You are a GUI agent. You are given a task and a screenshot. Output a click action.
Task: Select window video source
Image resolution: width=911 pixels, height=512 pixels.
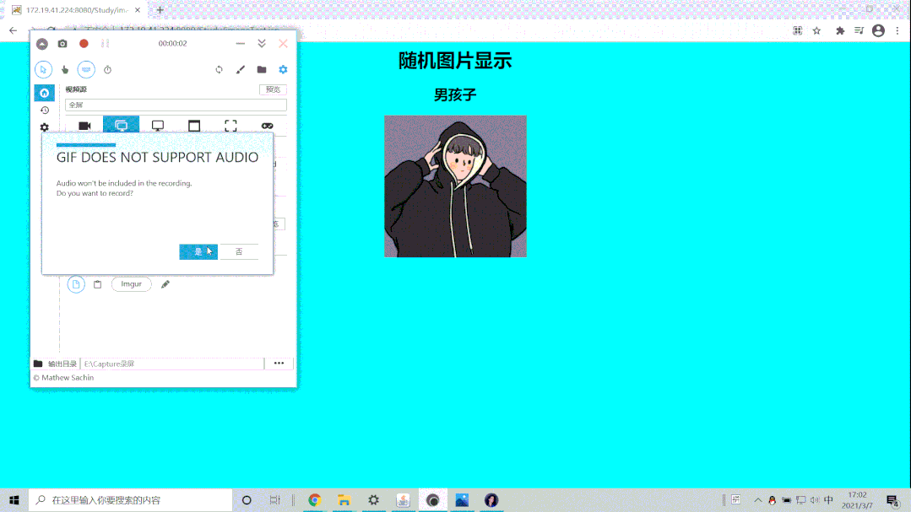[194, 126]
